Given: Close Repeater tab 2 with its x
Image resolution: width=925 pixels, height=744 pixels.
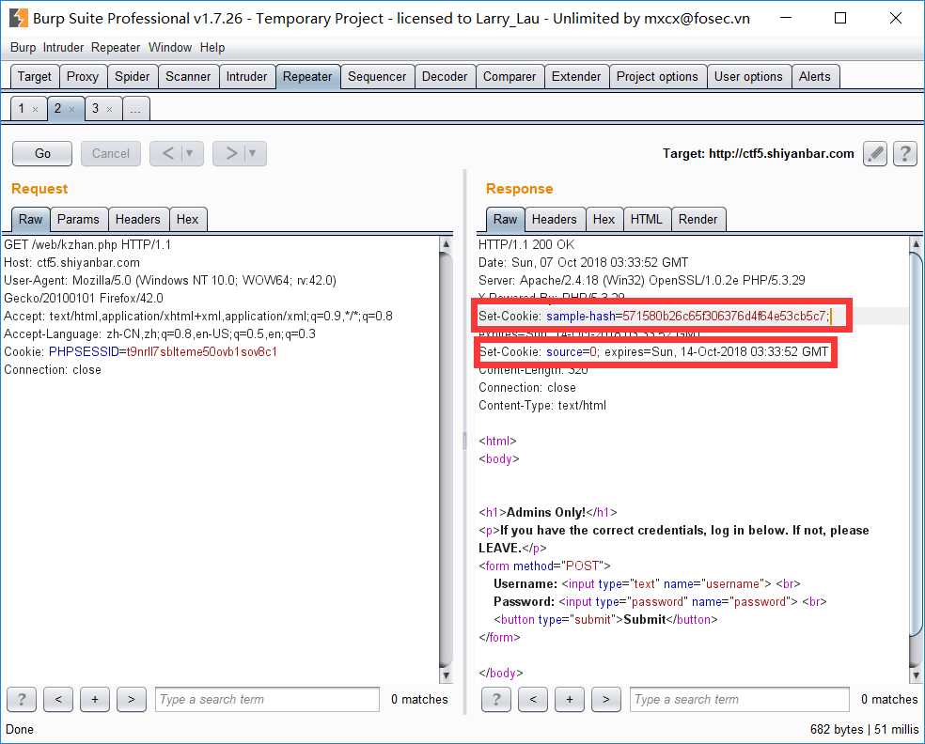Looking at the screenshot, I should (71, 109).
